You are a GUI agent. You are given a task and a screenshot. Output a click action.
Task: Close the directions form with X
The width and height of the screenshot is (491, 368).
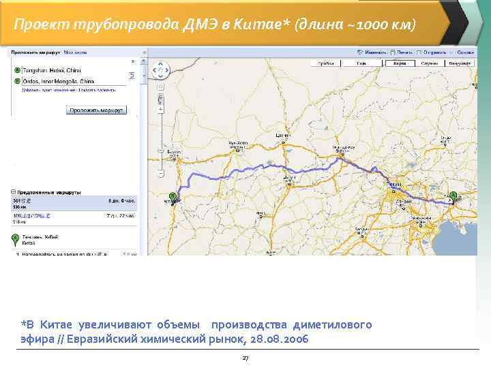click(x=133, y=61)
